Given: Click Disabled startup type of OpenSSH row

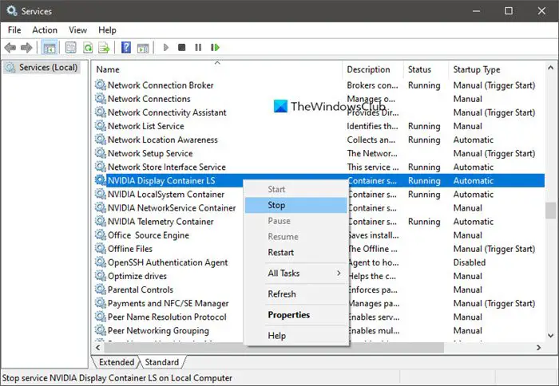Looking at the screenshot, I should pyautogui.click(x=470, y=262).
